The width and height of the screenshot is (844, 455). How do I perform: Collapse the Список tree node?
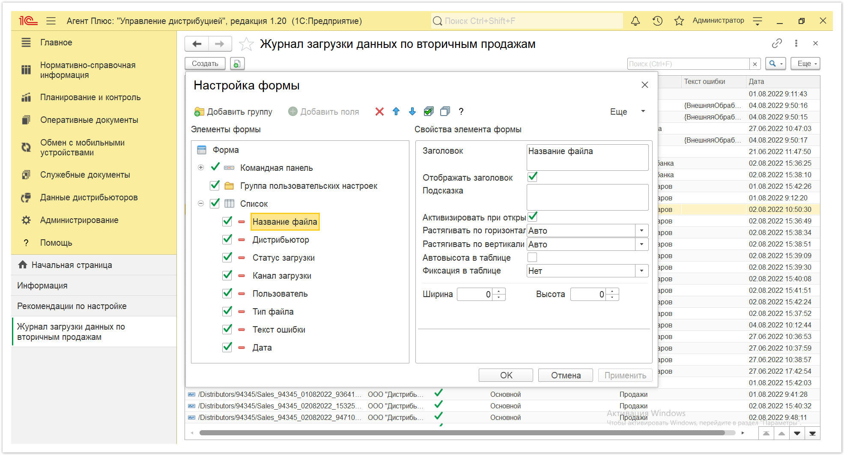coord(201,203)
